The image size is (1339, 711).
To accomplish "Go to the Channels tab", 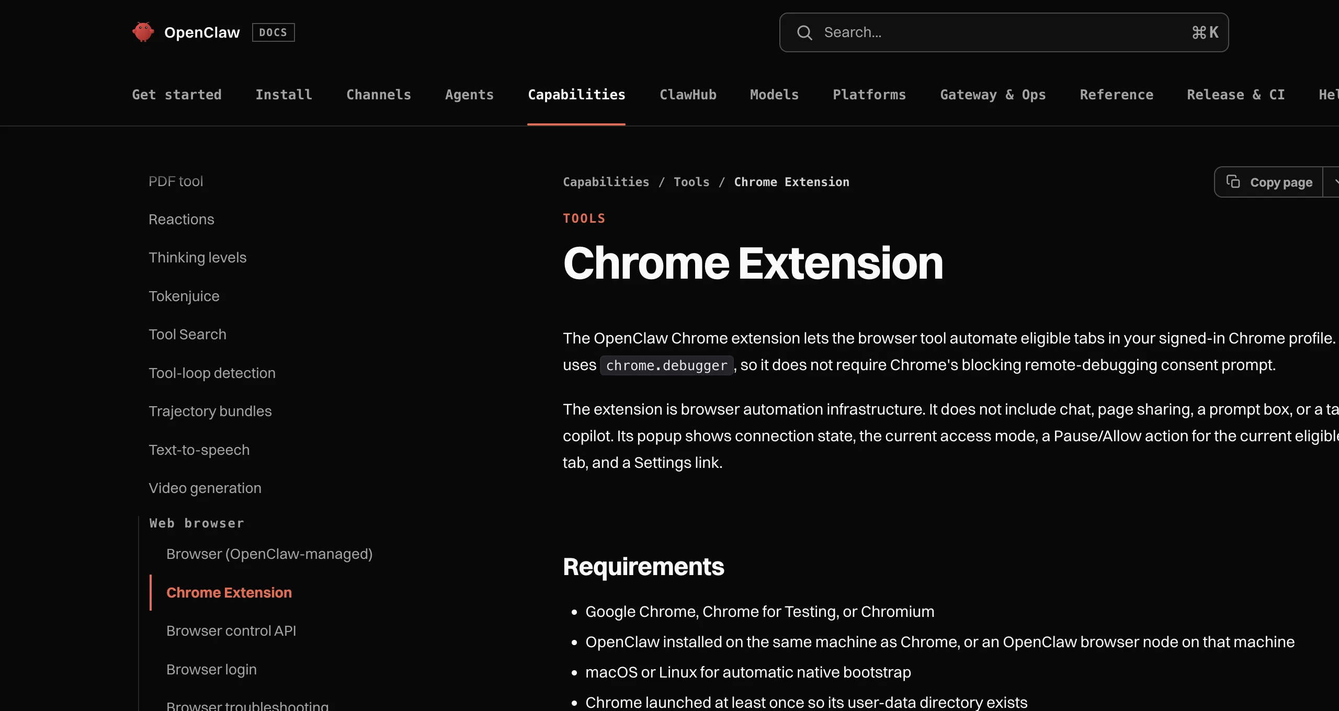I will 379,95.
